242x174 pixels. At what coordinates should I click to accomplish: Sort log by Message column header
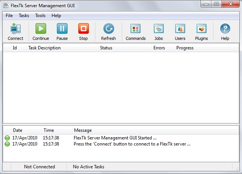156,130
